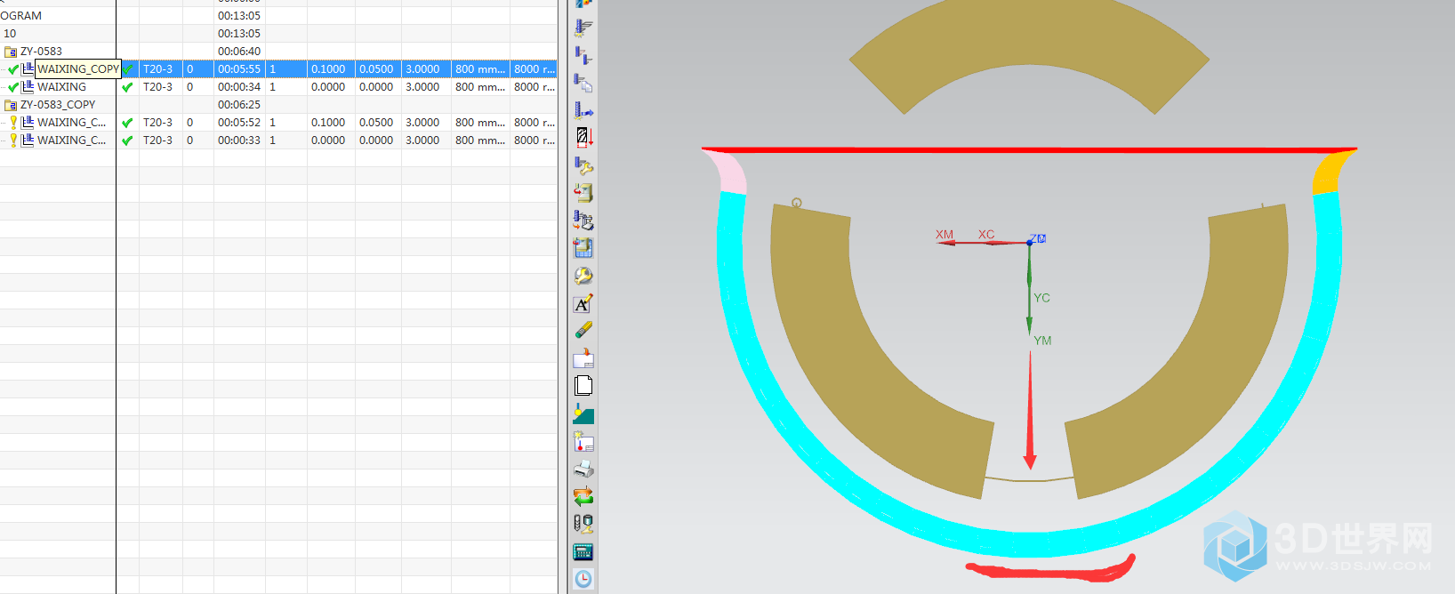Open the teal calculator keypad icon
The width and height of the screenshot is (1455, 594).
tap(583, 552)
